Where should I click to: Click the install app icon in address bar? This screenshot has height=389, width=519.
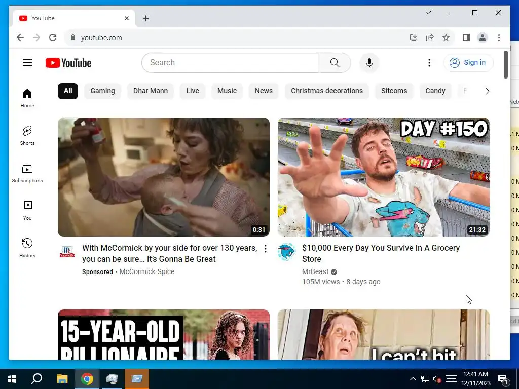coord(414,37)
